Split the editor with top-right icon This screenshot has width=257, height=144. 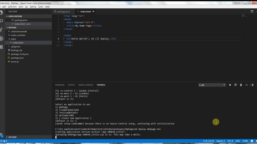click(252, 12)
